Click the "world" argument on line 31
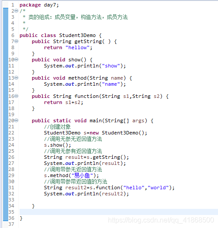The width and height of the screenshot is (218, 228). pos(158,188)
